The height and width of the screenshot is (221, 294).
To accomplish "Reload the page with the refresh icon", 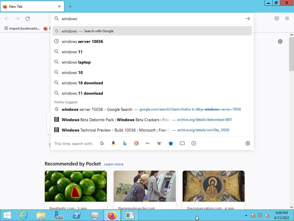I will (x=28, y=19).
